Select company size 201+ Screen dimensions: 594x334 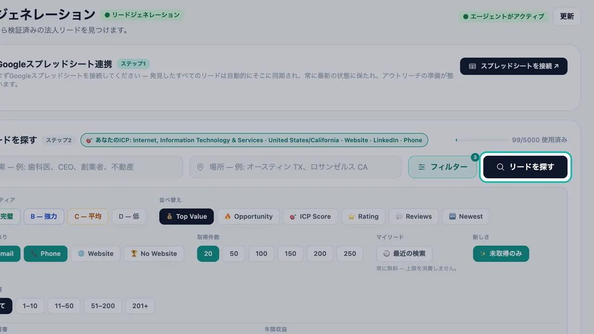coord(140,306)
